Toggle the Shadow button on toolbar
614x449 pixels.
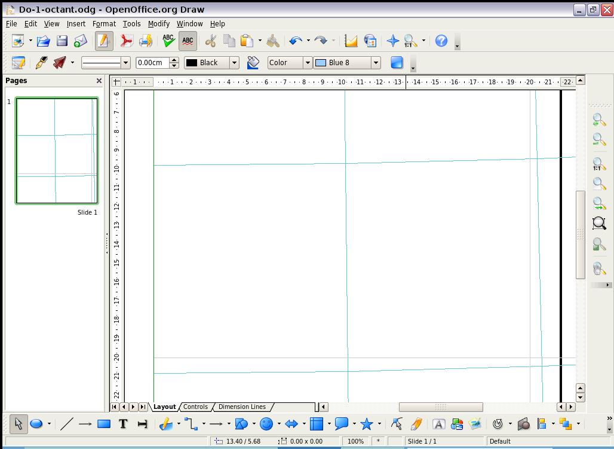(397, 63)
